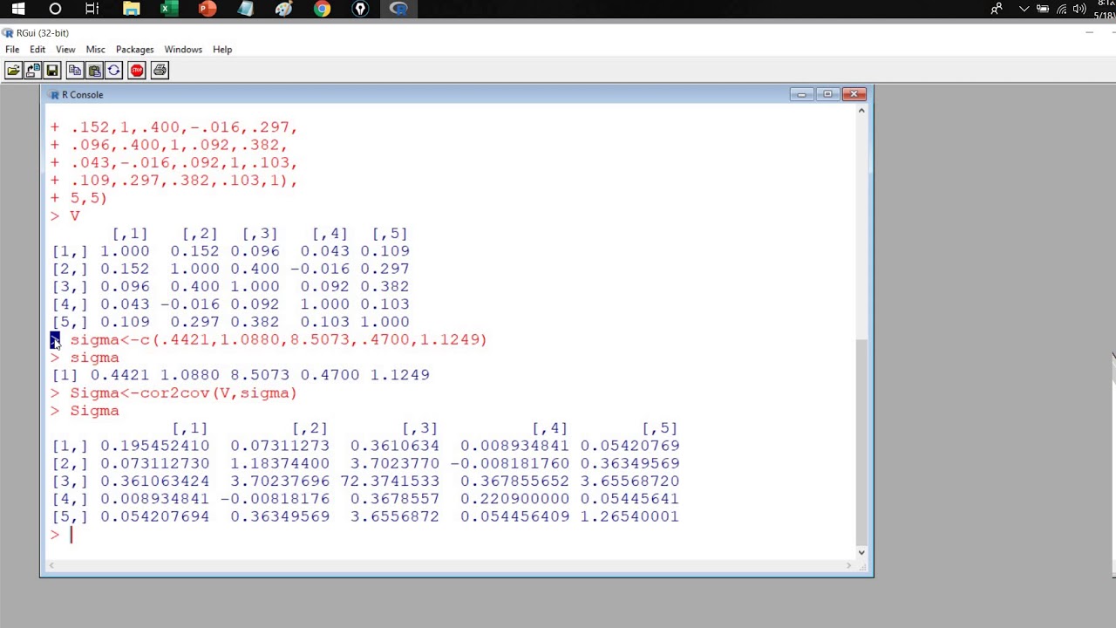1116x628 pixels.
Task: Minimize the RGui main window
Action: click(1089, 33)
